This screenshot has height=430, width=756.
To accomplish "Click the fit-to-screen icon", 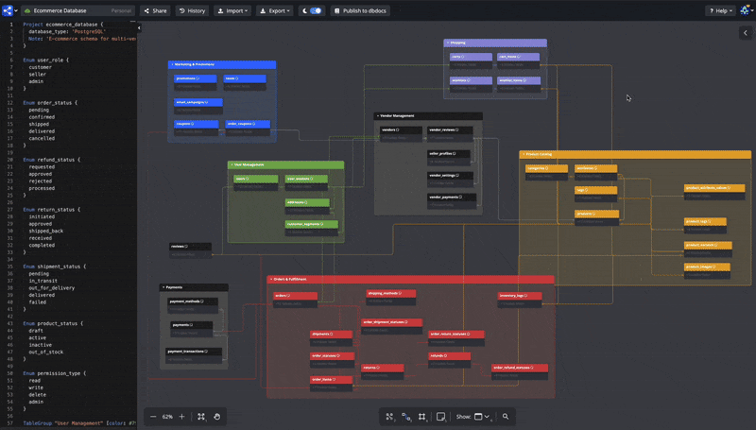I will click(201, 416).
